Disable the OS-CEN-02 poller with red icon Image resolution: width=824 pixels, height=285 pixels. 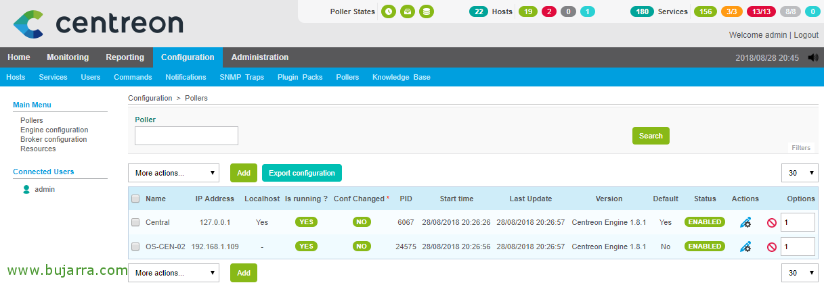point(771,247)
